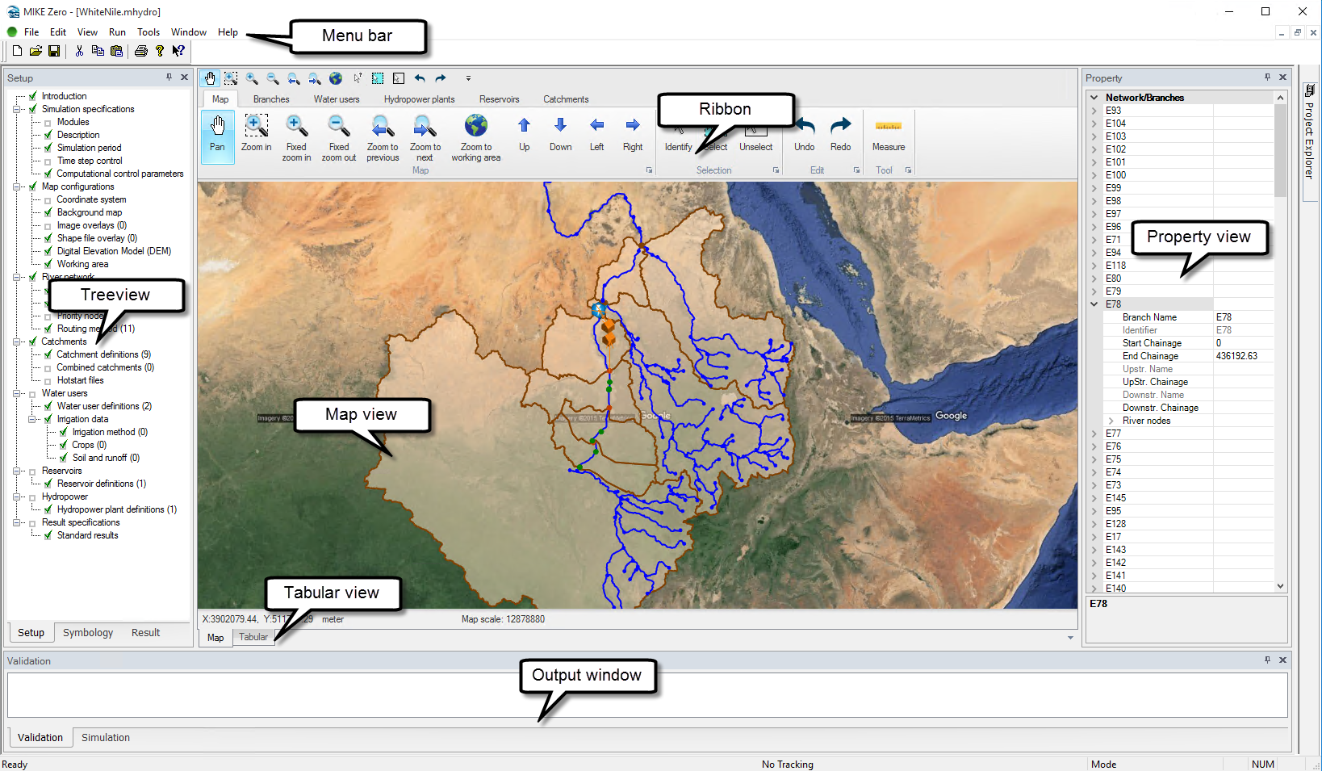This screenshot has height=771, width=1322.
Task: Open a file with the folder icon
Action: point(36,51)
